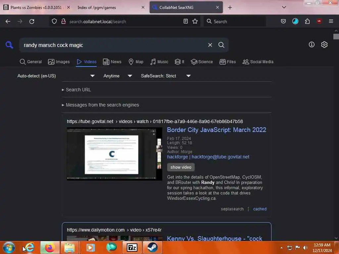The height and width of the screenshot is (254, 339).
Task: Open Border City JavaScript: March 2022 link
Action: coord(217,130)
